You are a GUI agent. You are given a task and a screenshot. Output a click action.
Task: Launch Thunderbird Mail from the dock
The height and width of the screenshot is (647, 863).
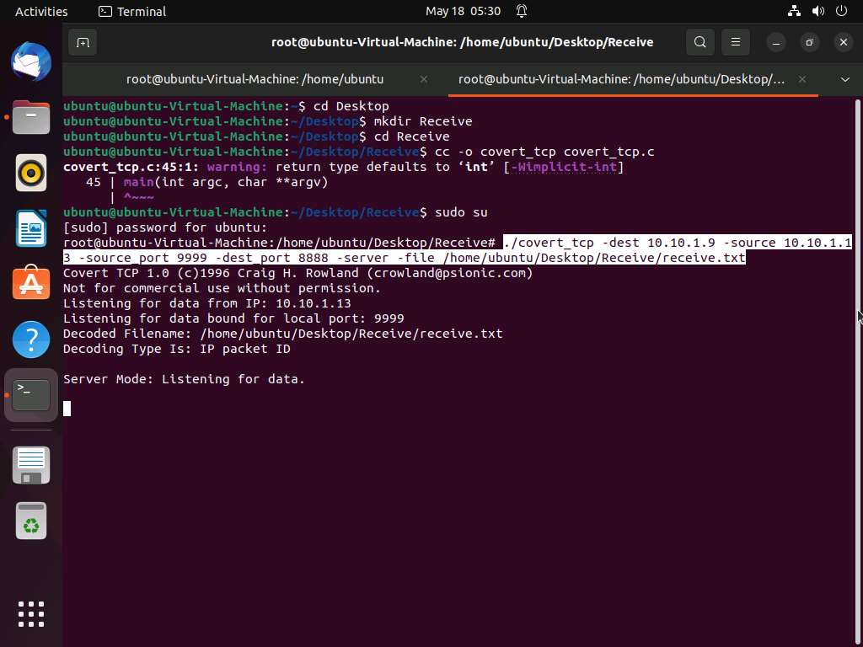[x=31, y=63]
